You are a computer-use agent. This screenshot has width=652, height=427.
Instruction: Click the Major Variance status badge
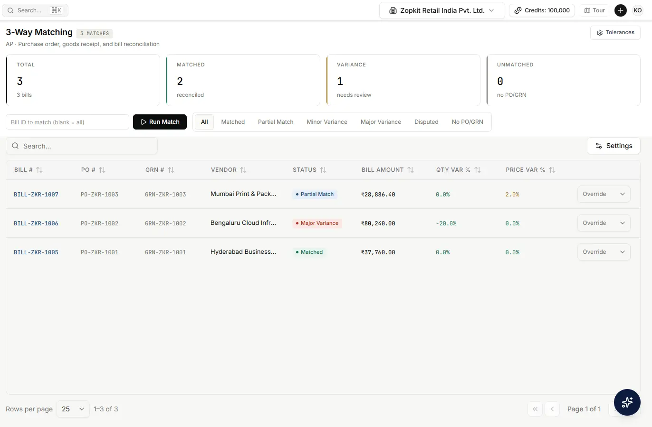coord(317,223)
